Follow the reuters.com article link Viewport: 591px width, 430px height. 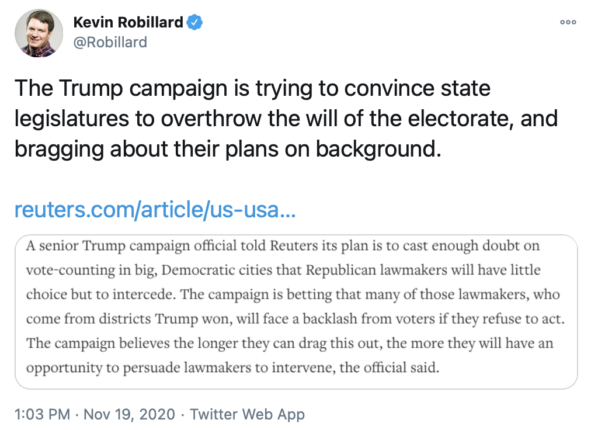tap(155, 210)
